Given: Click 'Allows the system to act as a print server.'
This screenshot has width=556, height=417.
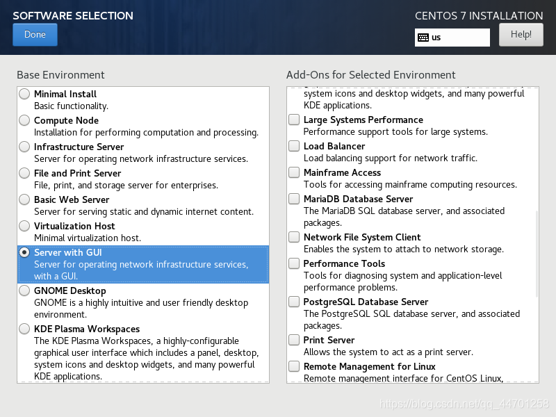Looking at the screenshot, I should click(x=389, y=352).
